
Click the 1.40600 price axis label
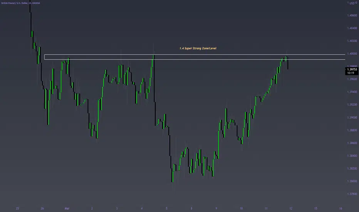point(352,15)
